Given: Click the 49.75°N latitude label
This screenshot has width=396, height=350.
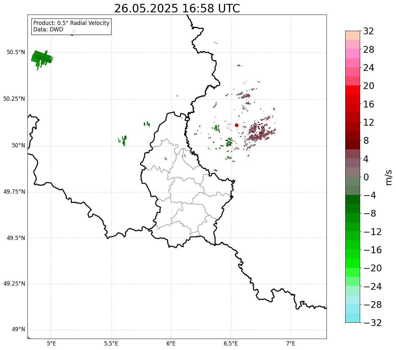Looking at the screenshot, I should pyautogui.click(x=14, y=192).
